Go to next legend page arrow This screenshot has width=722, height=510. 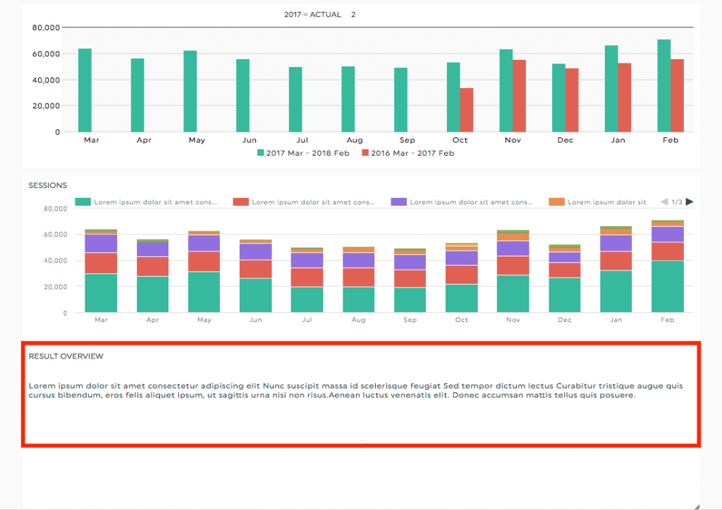point(690,202)
